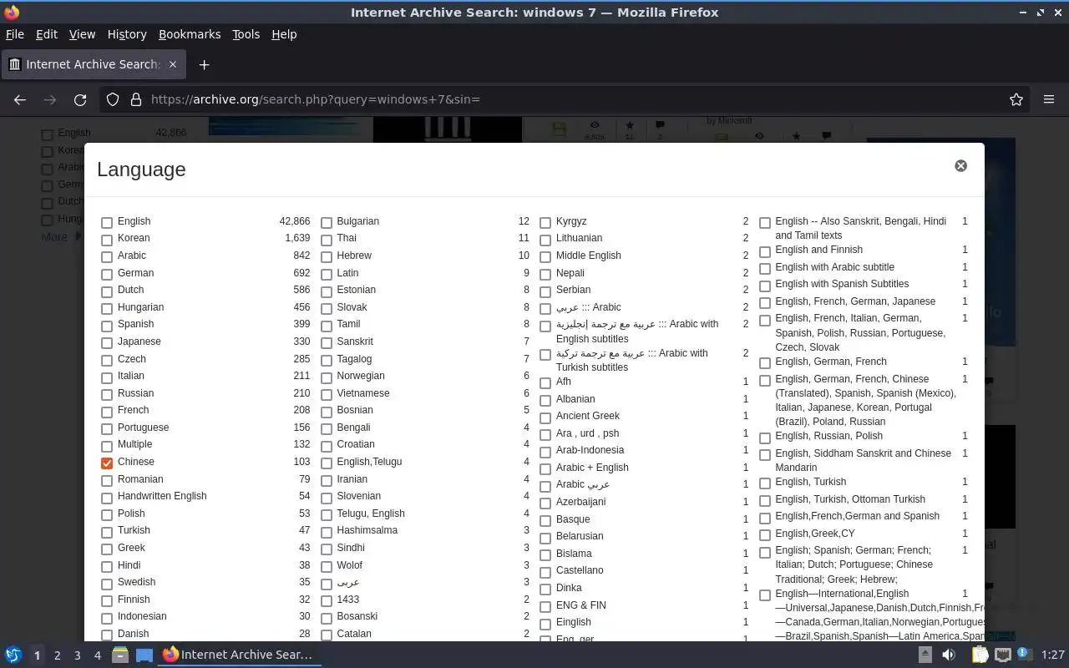The image size is (1069, 668).
Task: Open the Edit menu
Action: (x=47, y=34)
